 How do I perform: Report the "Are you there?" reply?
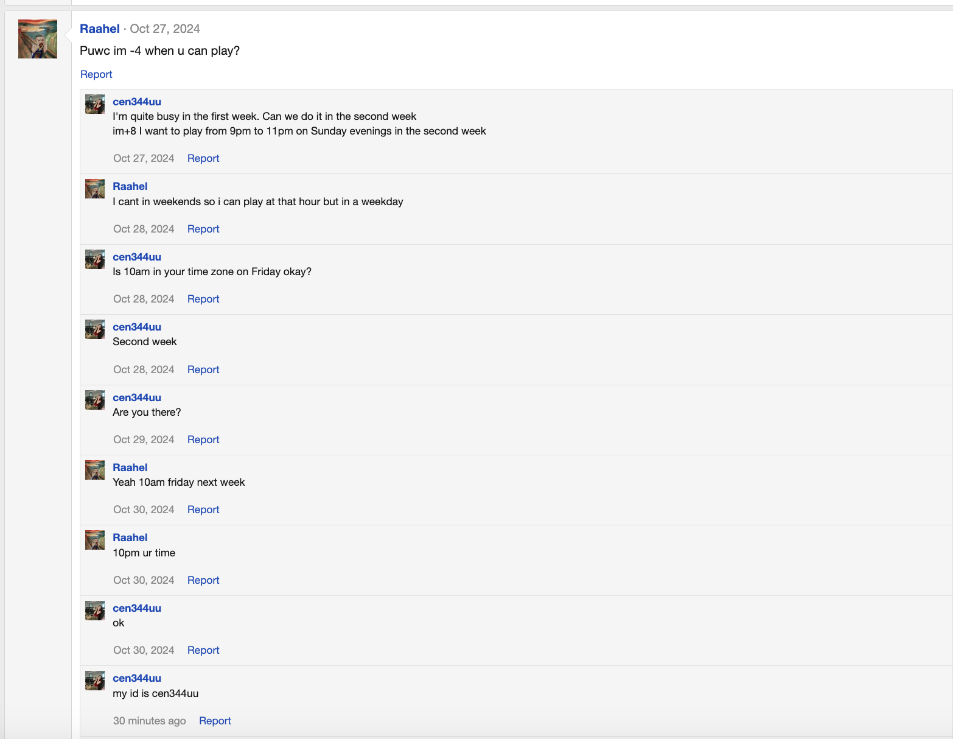[203, 440]
